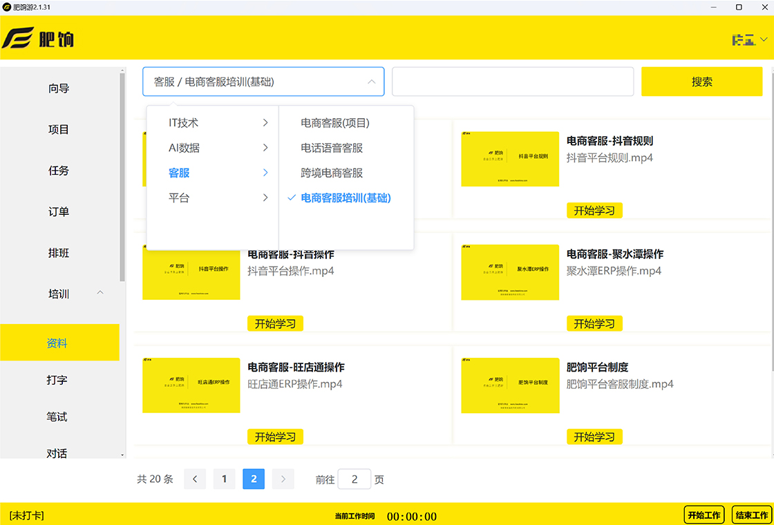This screenshot has height=525, width=774.
Task: Open 任务 in the sidebar
Action: pyautogui.click(x=59, y=171)
